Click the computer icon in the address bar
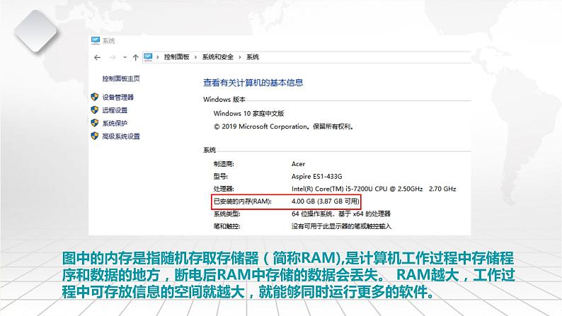 148,57
